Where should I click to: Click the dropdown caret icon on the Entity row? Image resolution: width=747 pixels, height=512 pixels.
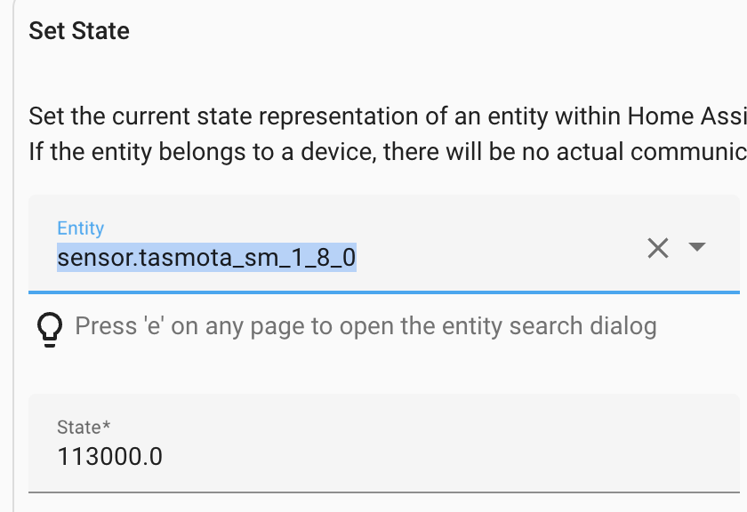pos(699,248)
